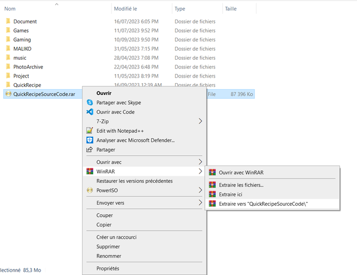357x275 pixels.
Task: Click the QuickRecipeSourceCode.rar file name
Action: (44, 94)
